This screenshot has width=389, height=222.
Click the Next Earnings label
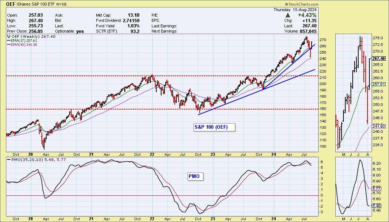point(164,31)
